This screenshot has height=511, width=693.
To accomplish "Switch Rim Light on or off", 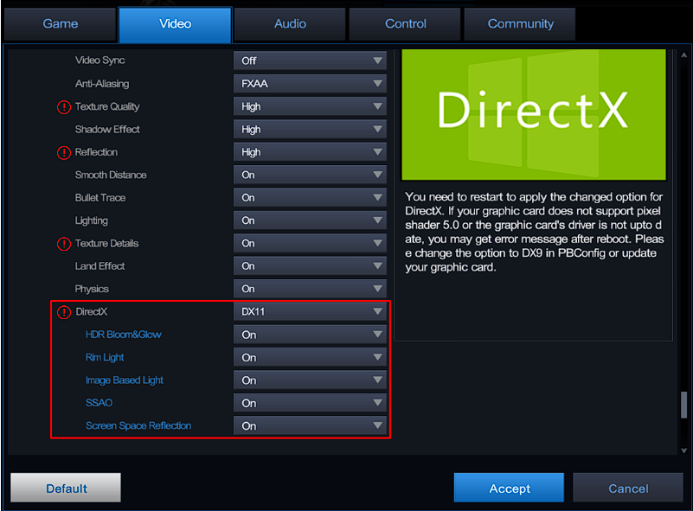I will (310, 357).
